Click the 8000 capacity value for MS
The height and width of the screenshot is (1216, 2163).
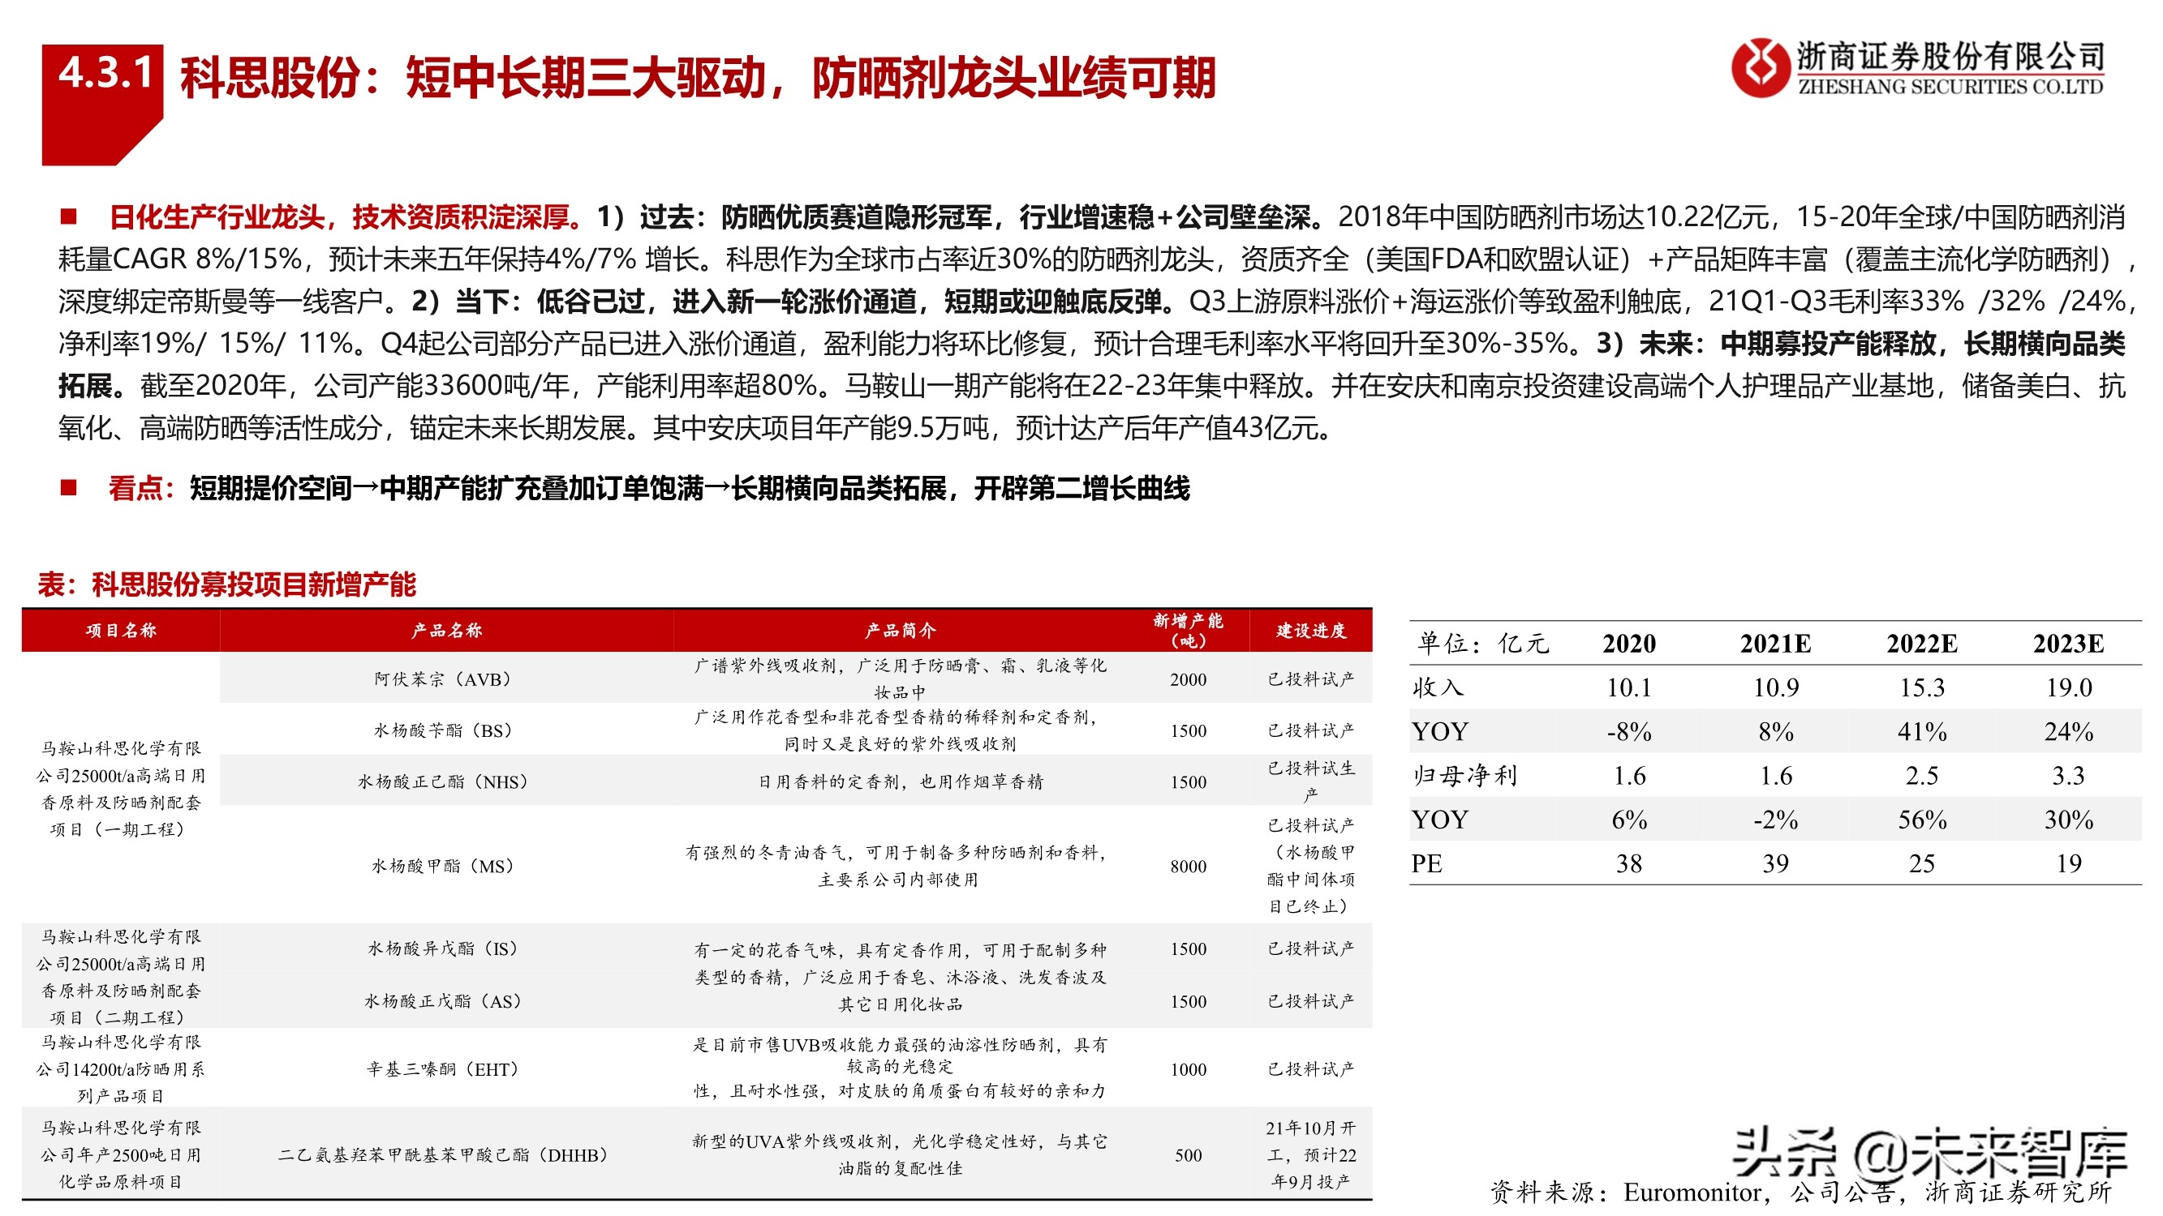click(x=1188, y=866)
